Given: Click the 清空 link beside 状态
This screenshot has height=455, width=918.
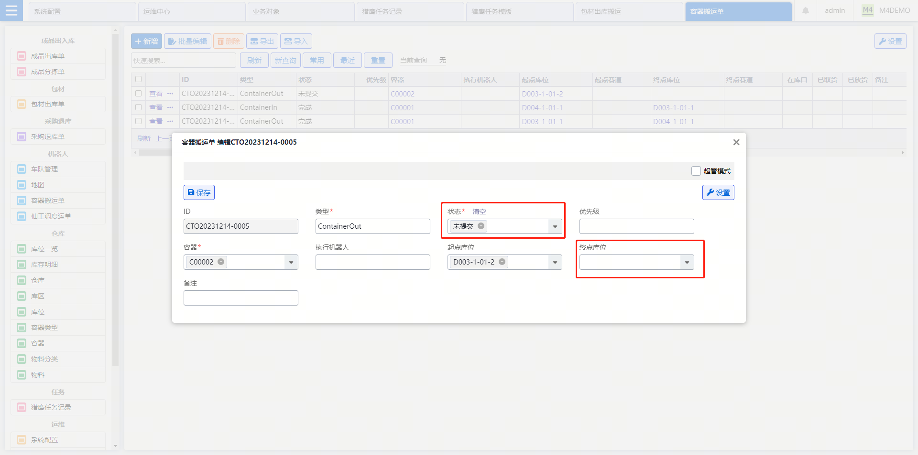Looking at the screenshot, I should 479,212.
